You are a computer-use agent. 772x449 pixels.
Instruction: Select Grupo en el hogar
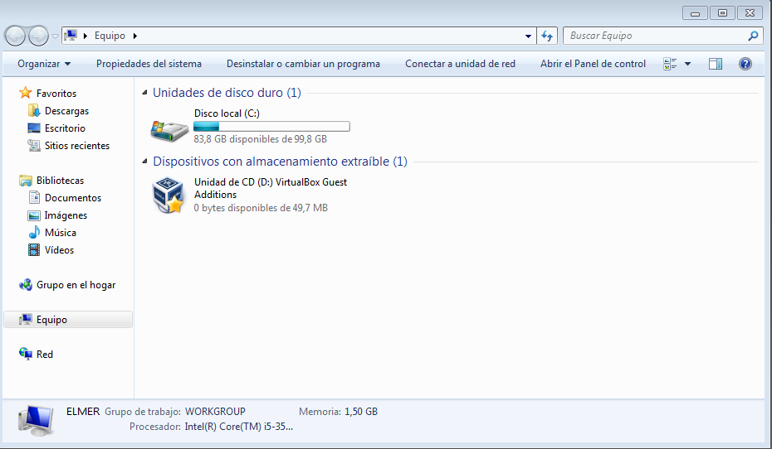[x=76, y=285]
